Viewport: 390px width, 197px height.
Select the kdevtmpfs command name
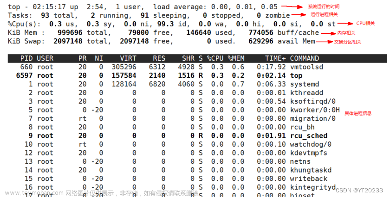tap(308, 153)
